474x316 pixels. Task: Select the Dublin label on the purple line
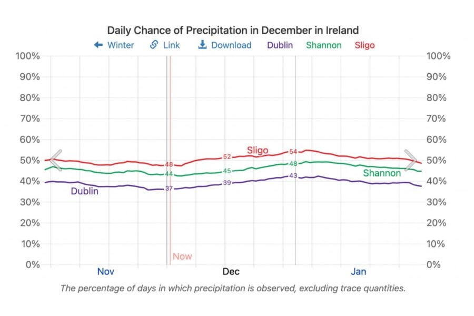click(x=84, y=192)
